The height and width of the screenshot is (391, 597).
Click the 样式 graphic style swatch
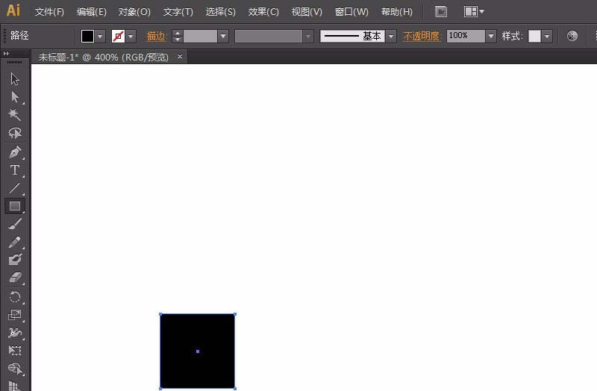(x=534, y=37)
